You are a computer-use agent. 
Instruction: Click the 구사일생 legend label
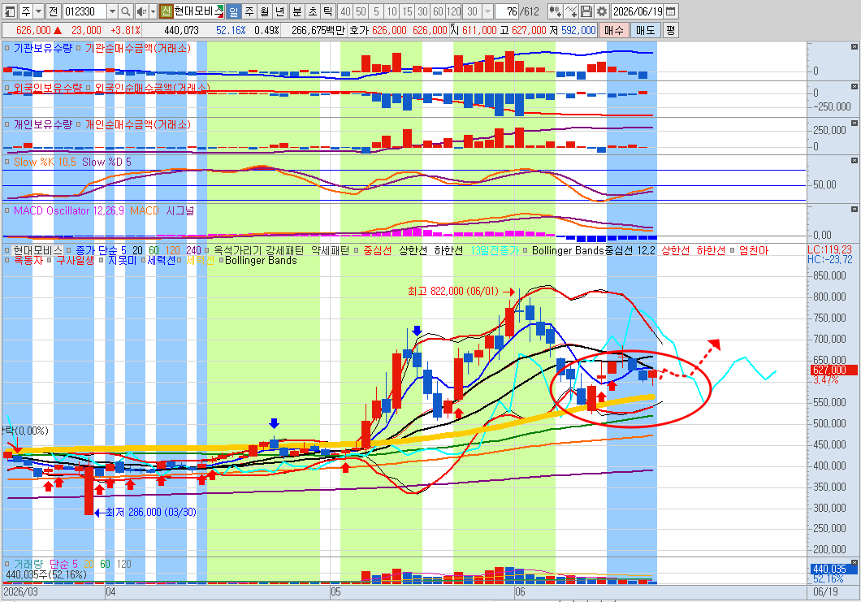click(x=76, y=260)
